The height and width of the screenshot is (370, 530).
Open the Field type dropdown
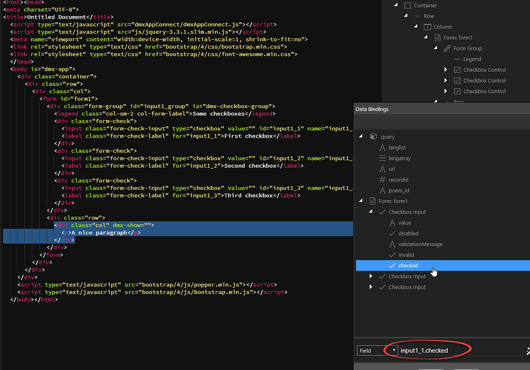click(377, 350)
